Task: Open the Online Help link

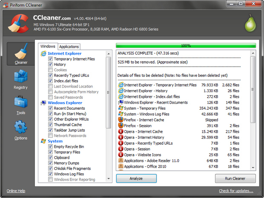Action: 16,191
